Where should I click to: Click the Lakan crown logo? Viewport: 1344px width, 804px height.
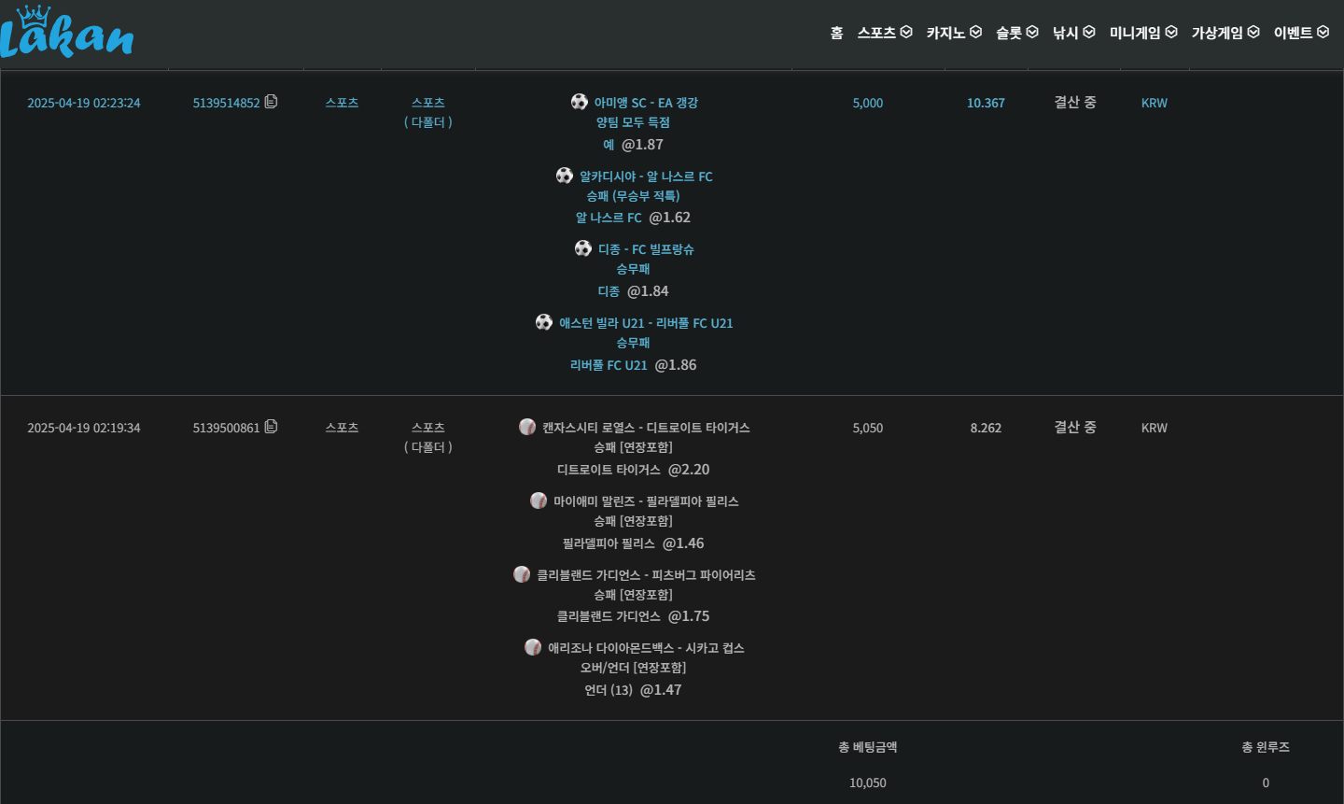coord(65,33)
